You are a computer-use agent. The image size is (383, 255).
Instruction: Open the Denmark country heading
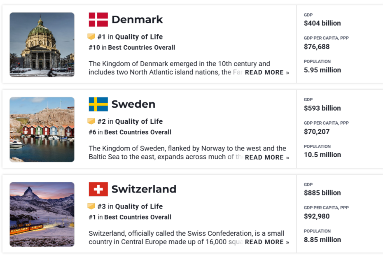(137, 20)
